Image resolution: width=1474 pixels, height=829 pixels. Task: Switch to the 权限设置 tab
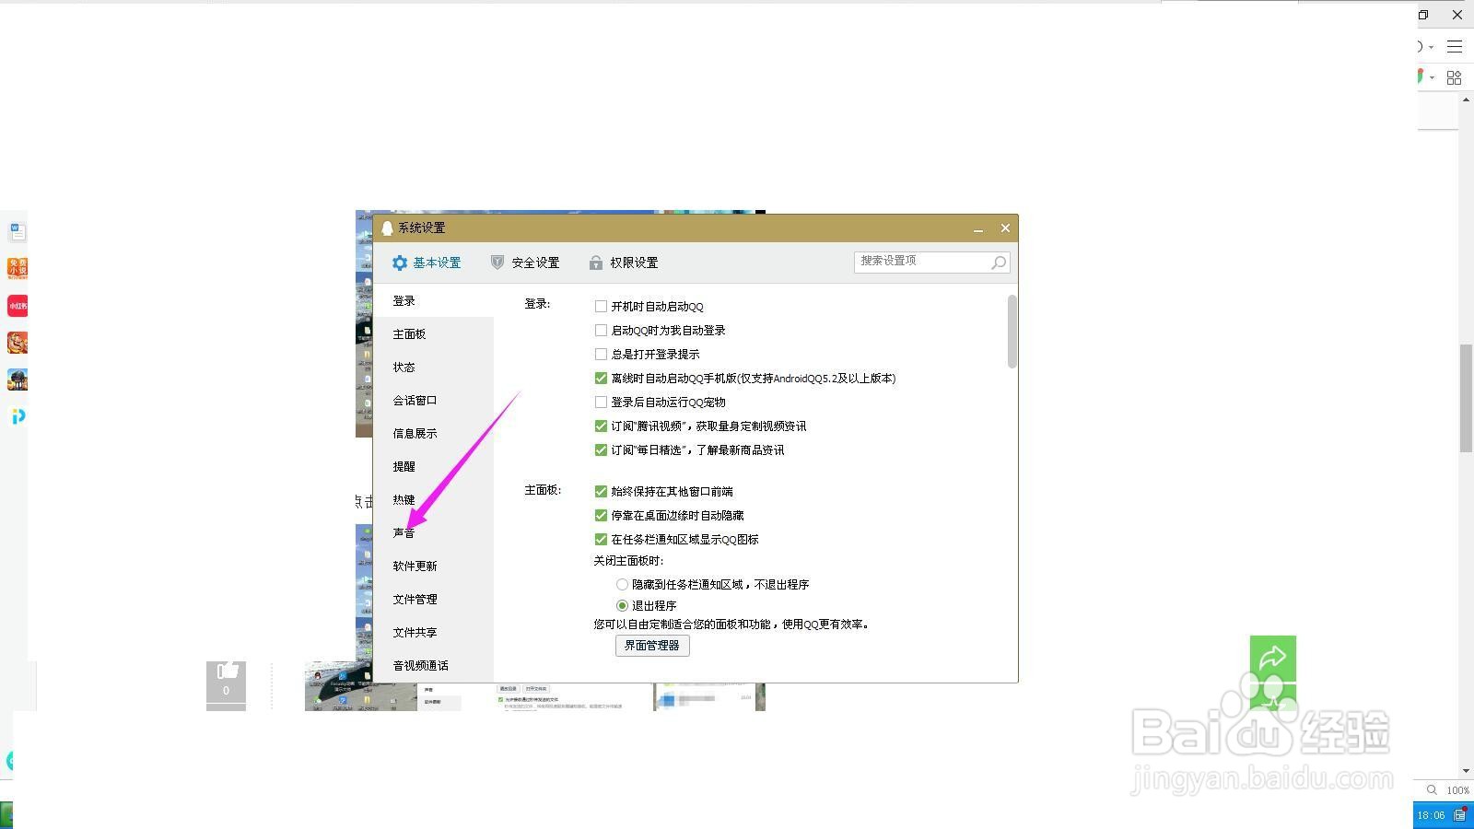click(x=624, y=263)
